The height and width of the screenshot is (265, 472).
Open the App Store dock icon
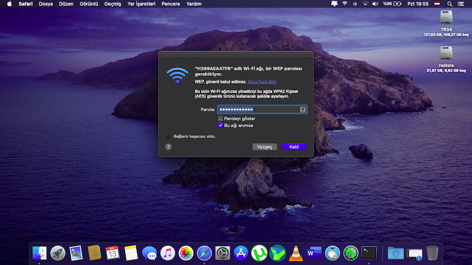coord(241,253)
